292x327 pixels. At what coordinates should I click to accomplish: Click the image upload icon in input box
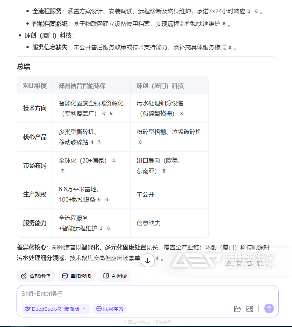pyautogui.click(x=250, y=309)
